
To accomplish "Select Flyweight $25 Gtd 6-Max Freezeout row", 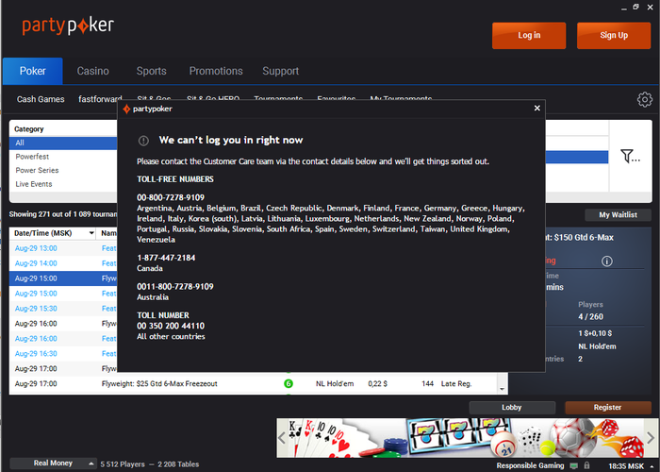I will pos(253,384).
